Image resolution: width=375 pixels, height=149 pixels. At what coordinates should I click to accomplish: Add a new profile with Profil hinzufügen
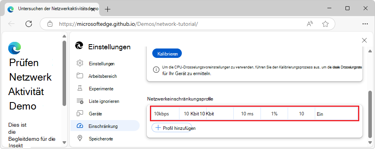pyautogui.click(x=172, y=128)
